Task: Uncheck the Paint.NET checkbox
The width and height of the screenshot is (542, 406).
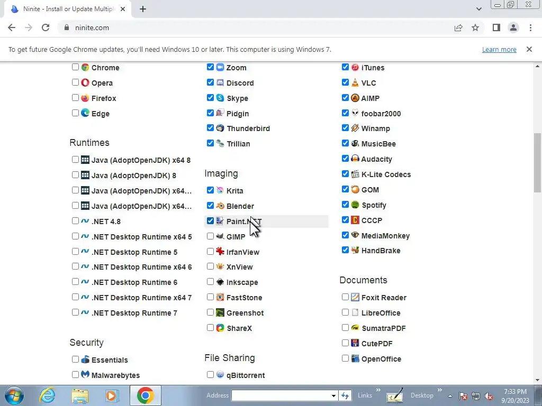Action: (210, 220)
